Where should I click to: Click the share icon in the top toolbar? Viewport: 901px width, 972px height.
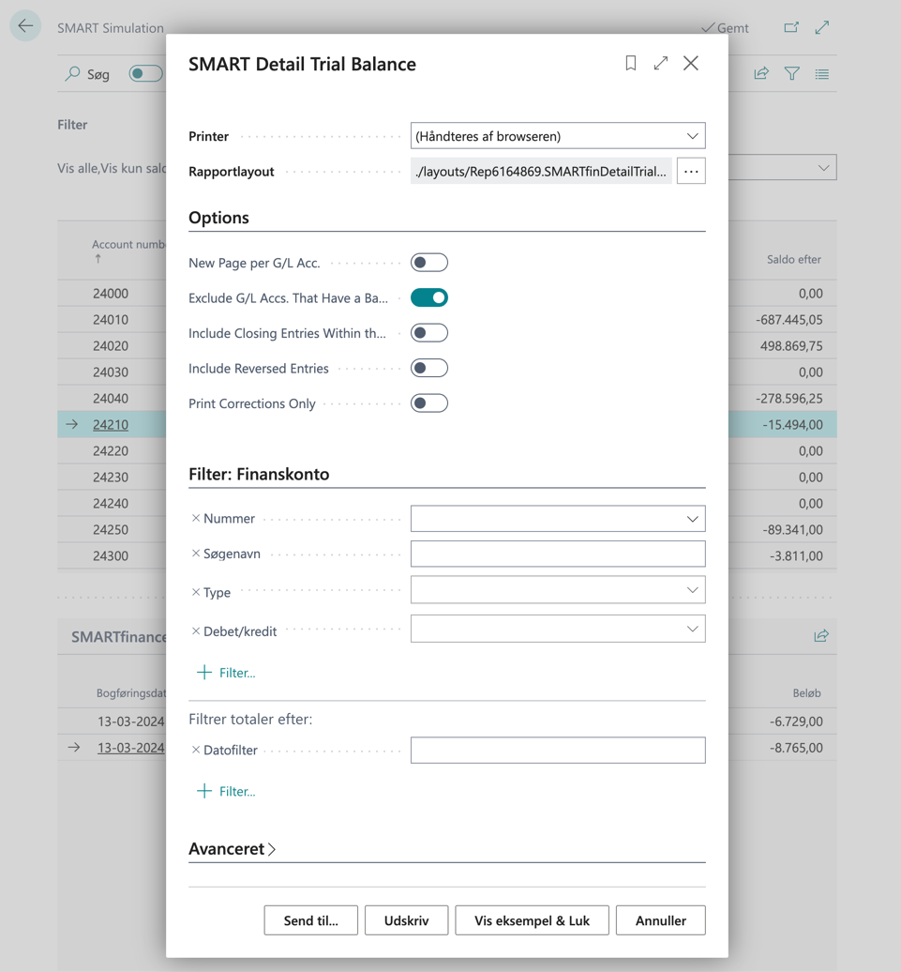click(761, 73)
